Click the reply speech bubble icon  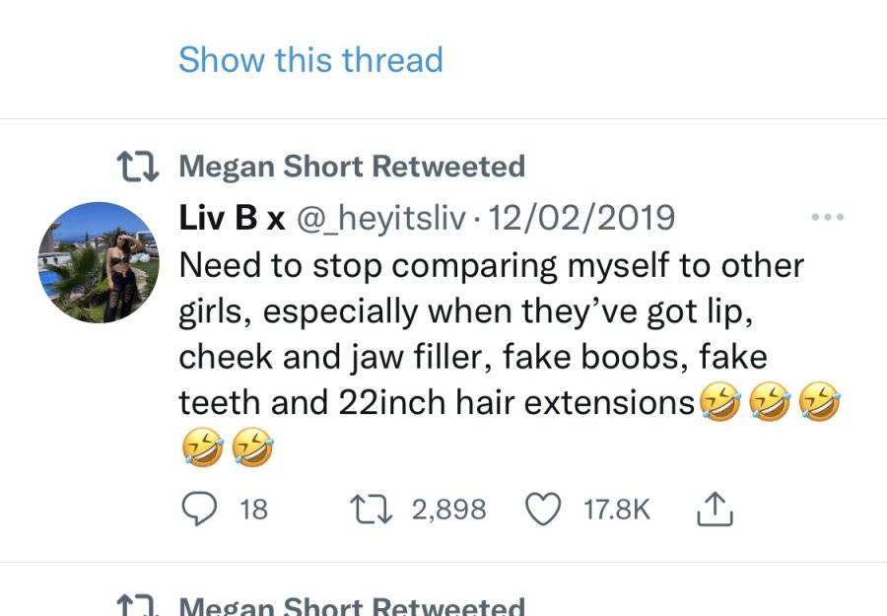[198, 509]
